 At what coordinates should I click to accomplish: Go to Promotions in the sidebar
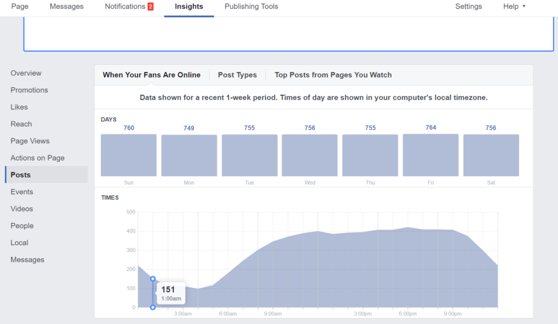pos(29,90)
